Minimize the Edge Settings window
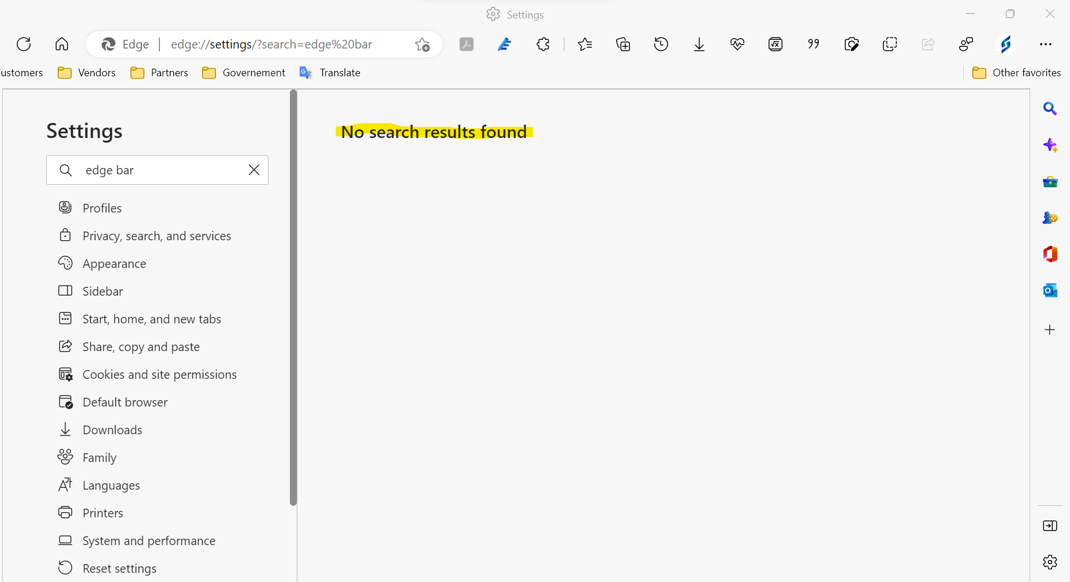Viewport: 1070px width, 582px height. pyautogui.click(x=970, y=14)
